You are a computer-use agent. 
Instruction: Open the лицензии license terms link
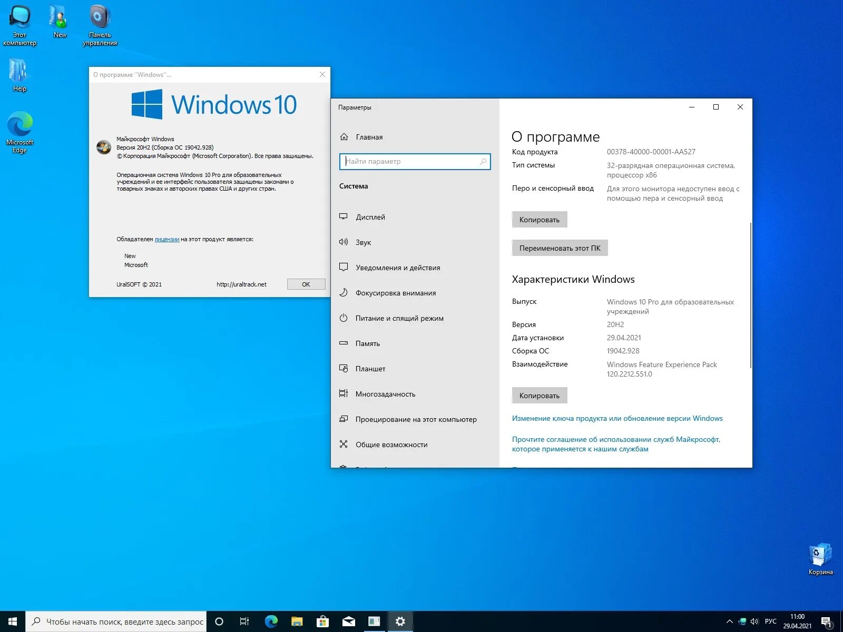click(x=167, y=239)
